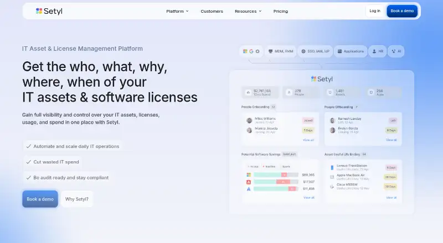The width and height of the screenshot is (443, 243).
Task: Click the Why Setyl? button
Action: point(77,199)
